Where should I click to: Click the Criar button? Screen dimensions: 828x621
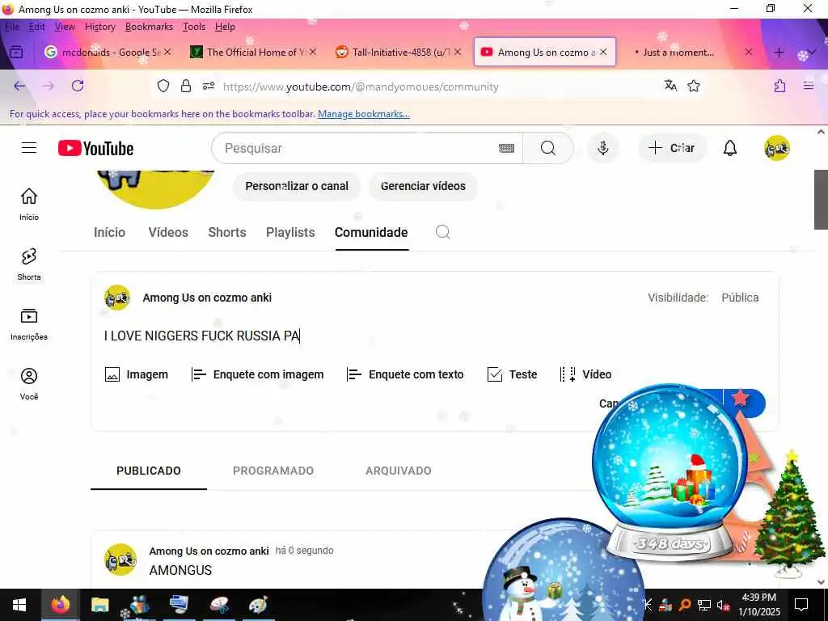click(672, 149)
